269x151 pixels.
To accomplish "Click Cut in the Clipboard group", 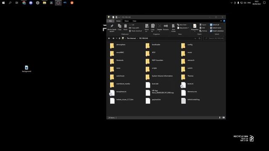I will (132, 25).
